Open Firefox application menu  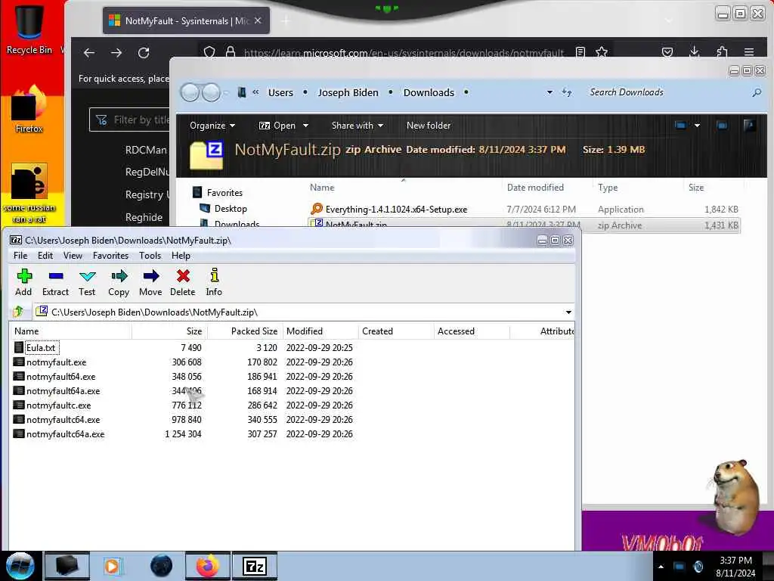(x=749, y=52)
